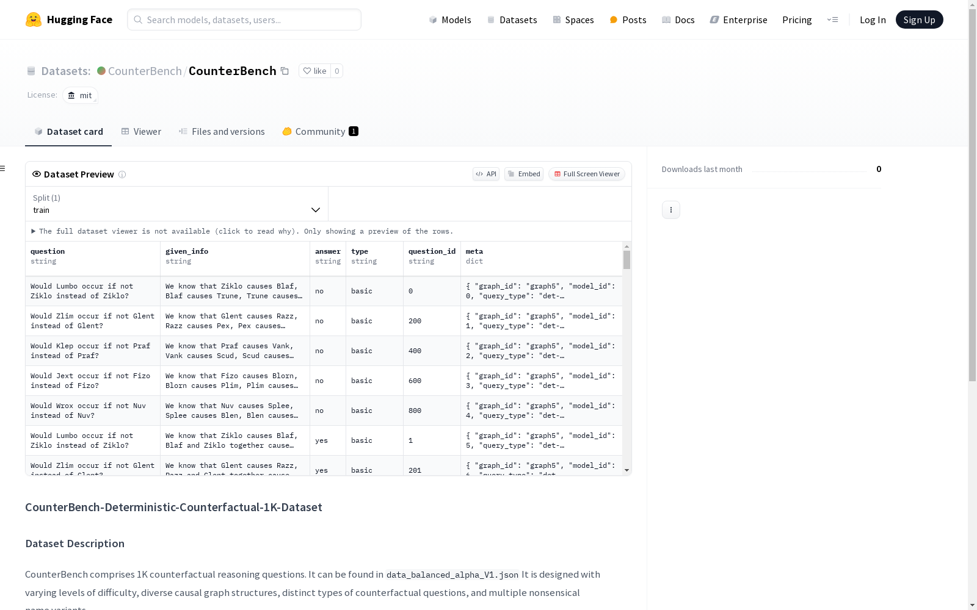Open Enterprise in navigation
The image size is (977, 610).
pyautogui.click(x=738, y=20)
